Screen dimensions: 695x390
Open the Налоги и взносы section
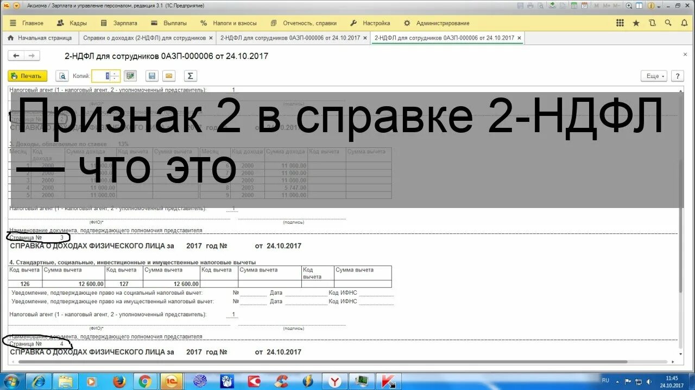[229, 23]
